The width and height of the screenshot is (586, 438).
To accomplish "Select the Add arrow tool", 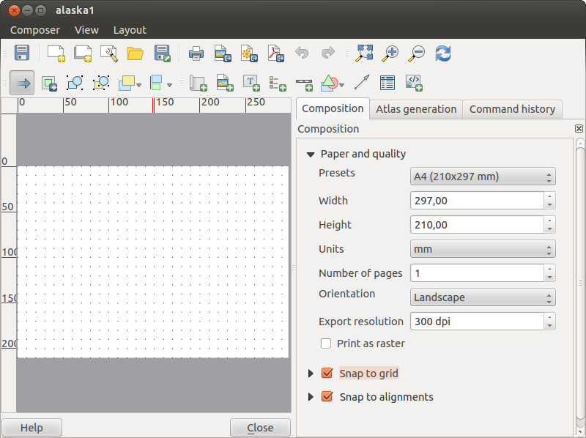I will pyautogui.click(x=361, y=83).
